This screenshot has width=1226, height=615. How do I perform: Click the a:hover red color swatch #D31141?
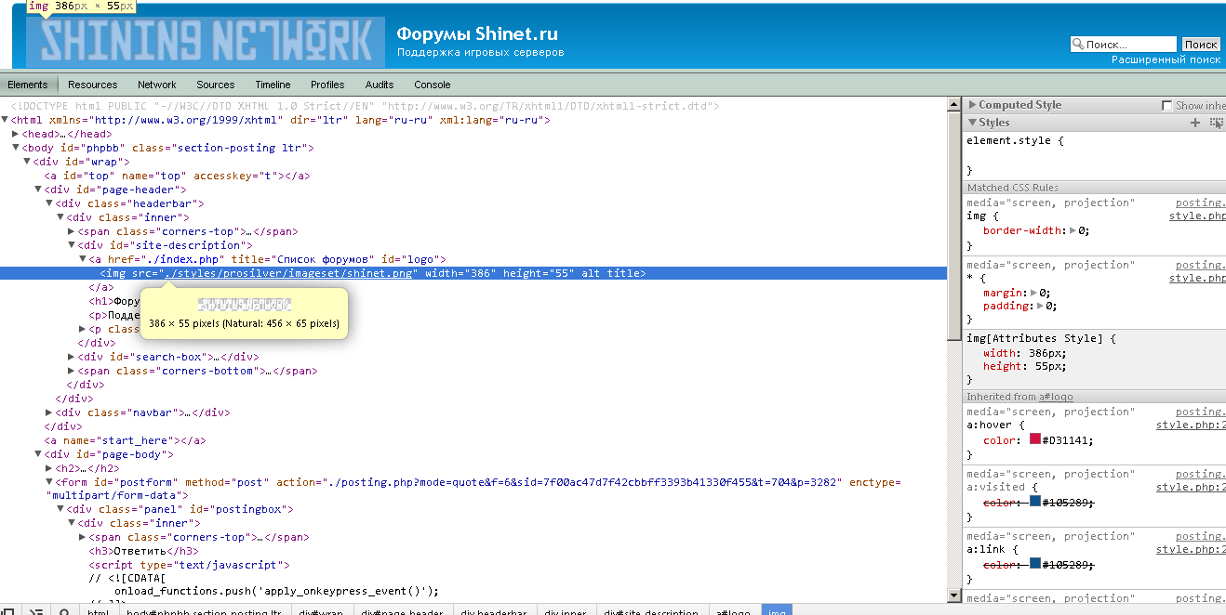pyautogui.click(x=1034, y=440)
